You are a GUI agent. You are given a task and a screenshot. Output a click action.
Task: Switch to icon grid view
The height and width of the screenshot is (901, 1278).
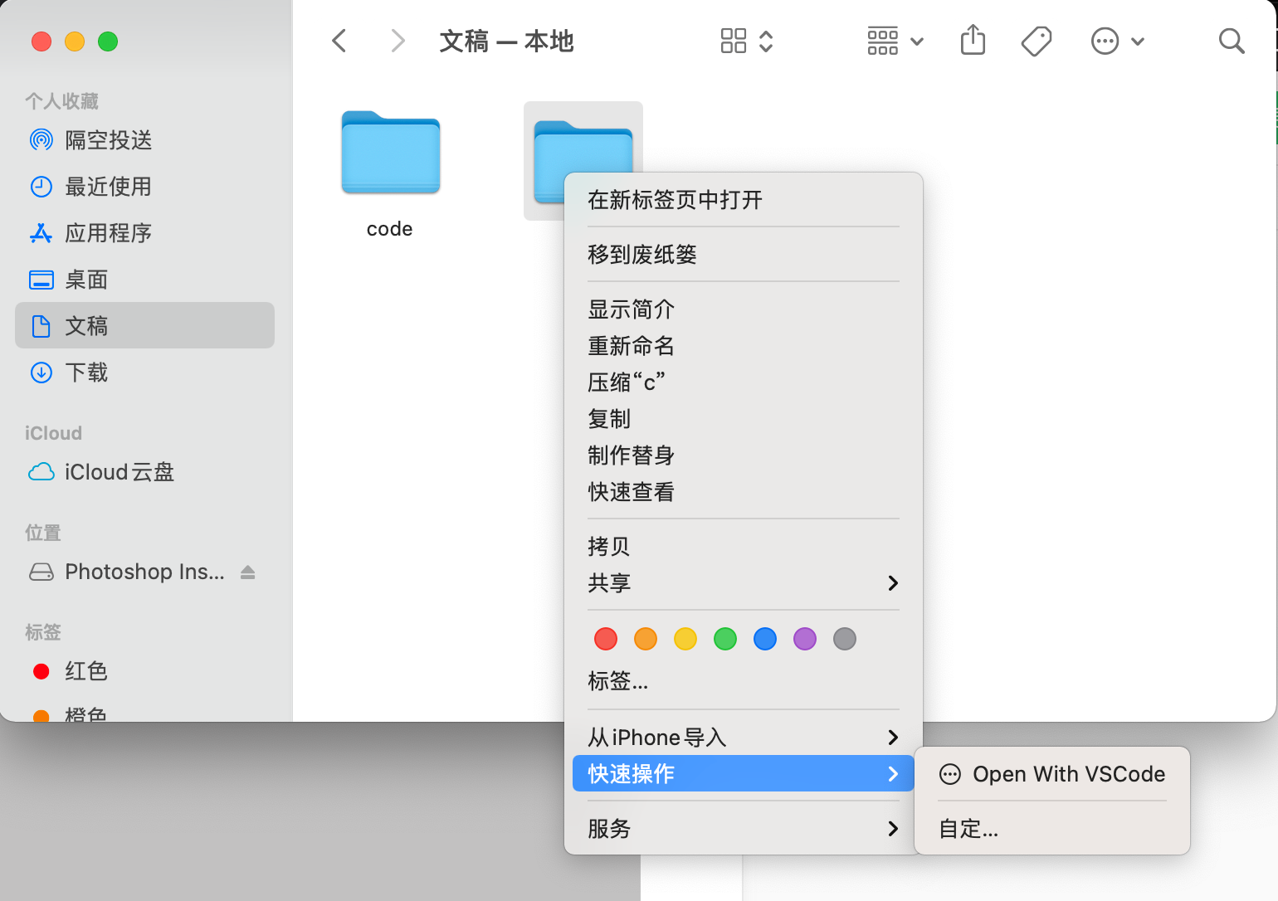tap(734, 41)
